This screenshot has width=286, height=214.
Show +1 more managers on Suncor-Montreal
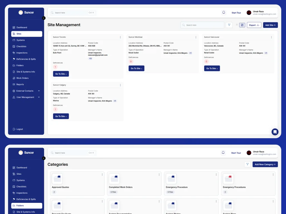point(190,53)
